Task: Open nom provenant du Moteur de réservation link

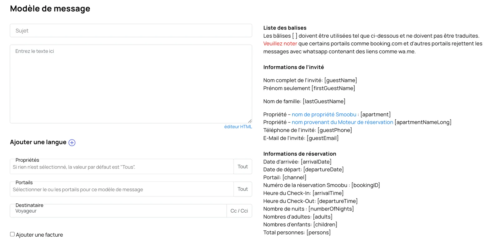Action: pos(342,122)
